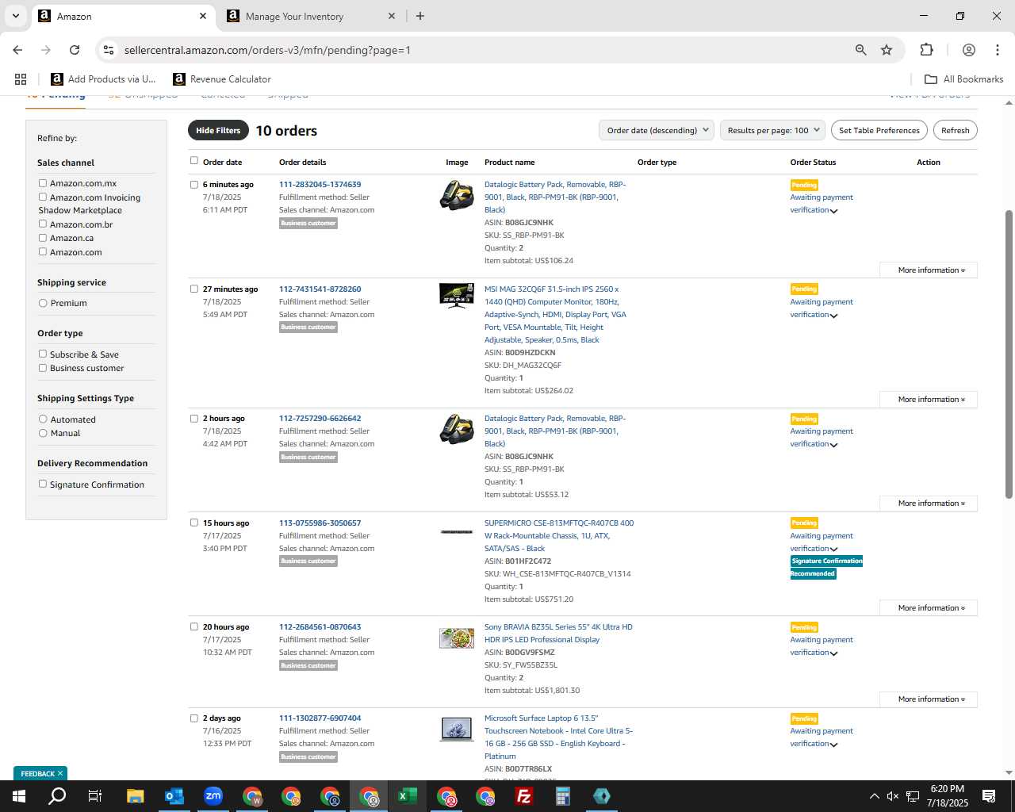1015x812 pixels.
Task: Click the Refresh orders button
Action: point(956,130)
